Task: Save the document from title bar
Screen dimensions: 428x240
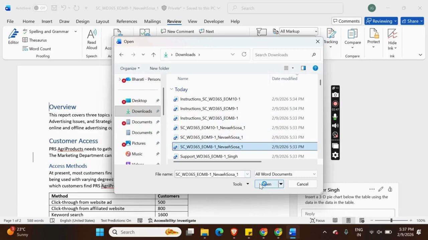Action: pos(55,8)
